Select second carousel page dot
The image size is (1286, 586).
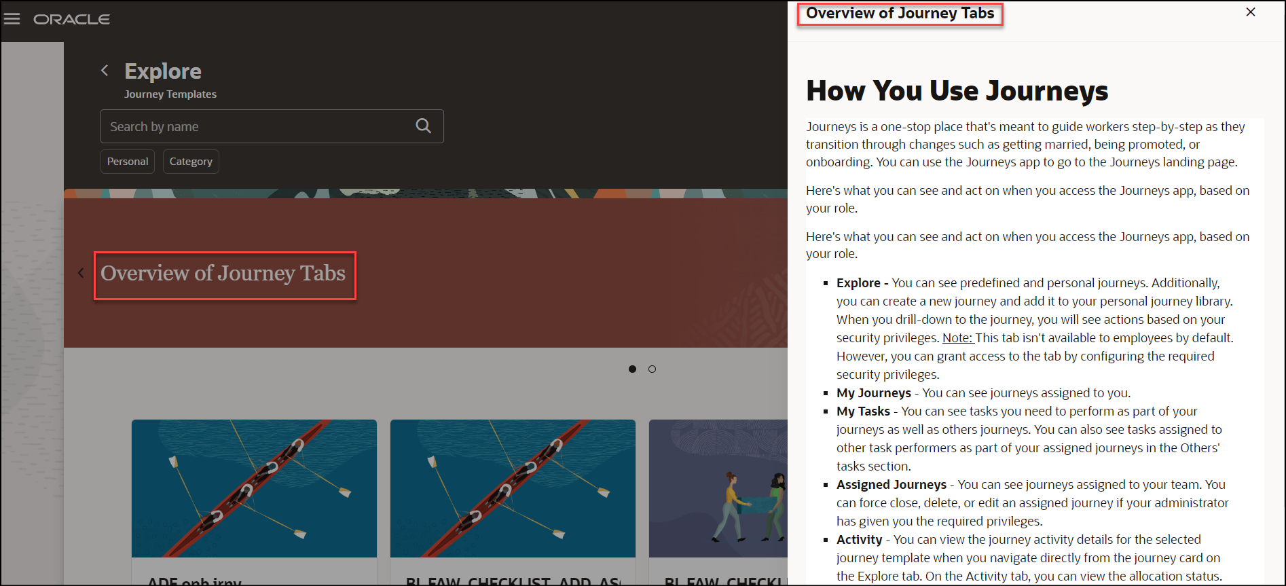[x=652, y=369]
